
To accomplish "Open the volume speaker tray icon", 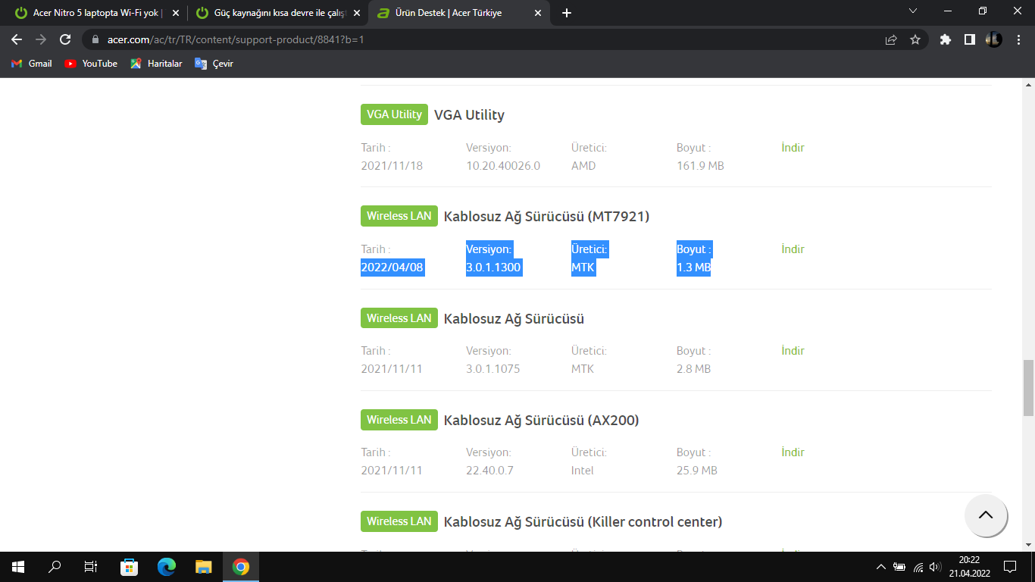I will (x=935, y=567).
